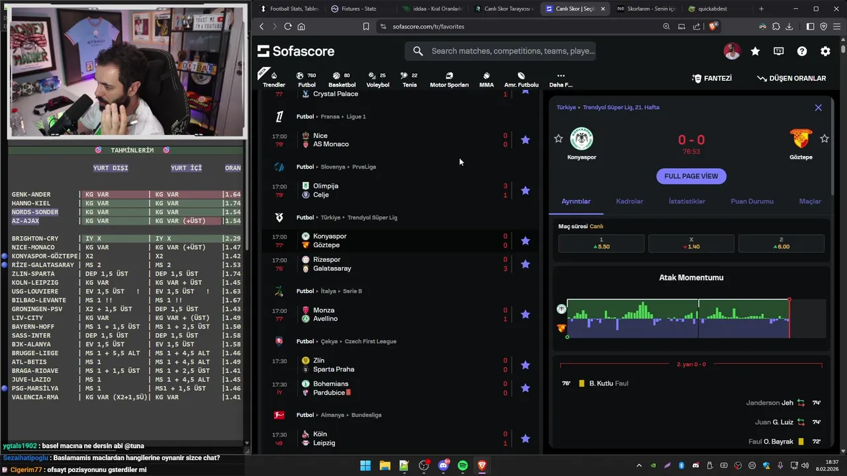Toggle favorite star for Konyaspor vs Göztepe row
The width and height of the screenshot is (847, 476).
[x=525, y=241]
